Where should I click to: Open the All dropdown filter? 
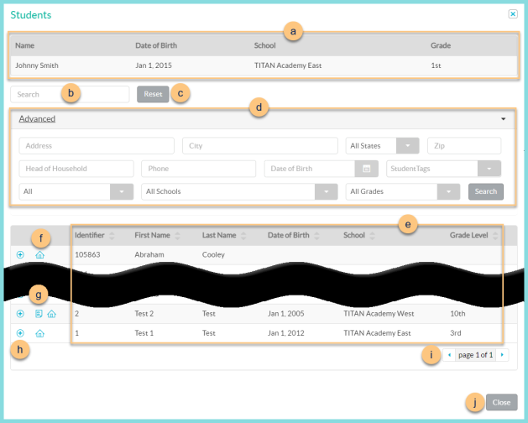(122, 191)
